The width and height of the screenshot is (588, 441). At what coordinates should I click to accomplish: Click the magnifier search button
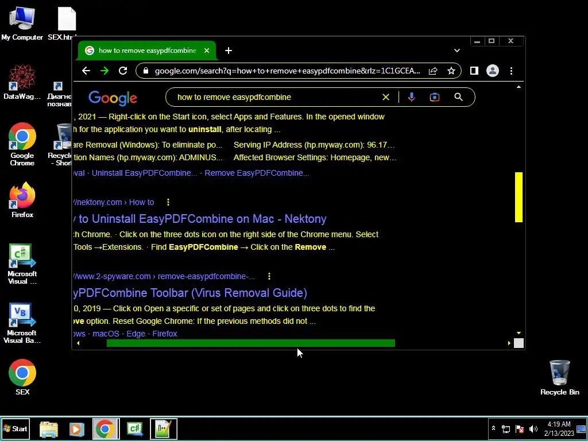pyautogui.click(x=458, y=97)
